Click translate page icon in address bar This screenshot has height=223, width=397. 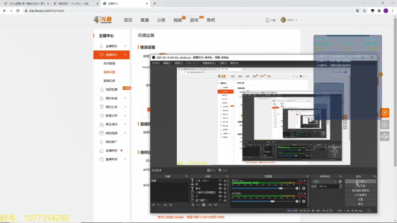click(x=357, y=10)
